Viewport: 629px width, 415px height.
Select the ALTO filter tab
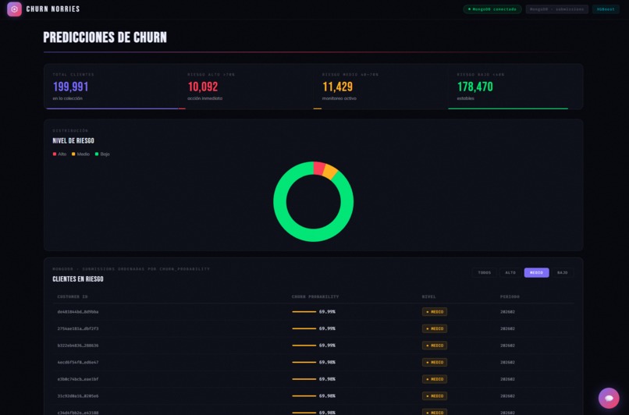[x=510, y=273]
